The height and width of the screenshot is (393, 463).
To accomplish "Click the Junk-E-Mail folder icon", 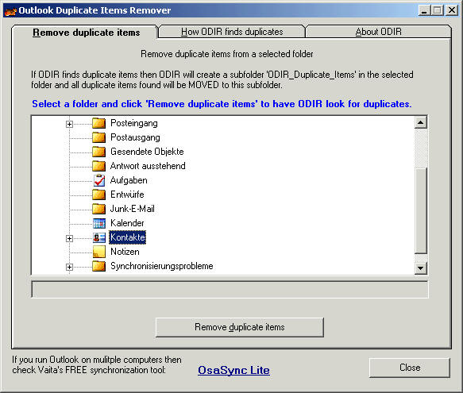I will click(x=99, y=209).
